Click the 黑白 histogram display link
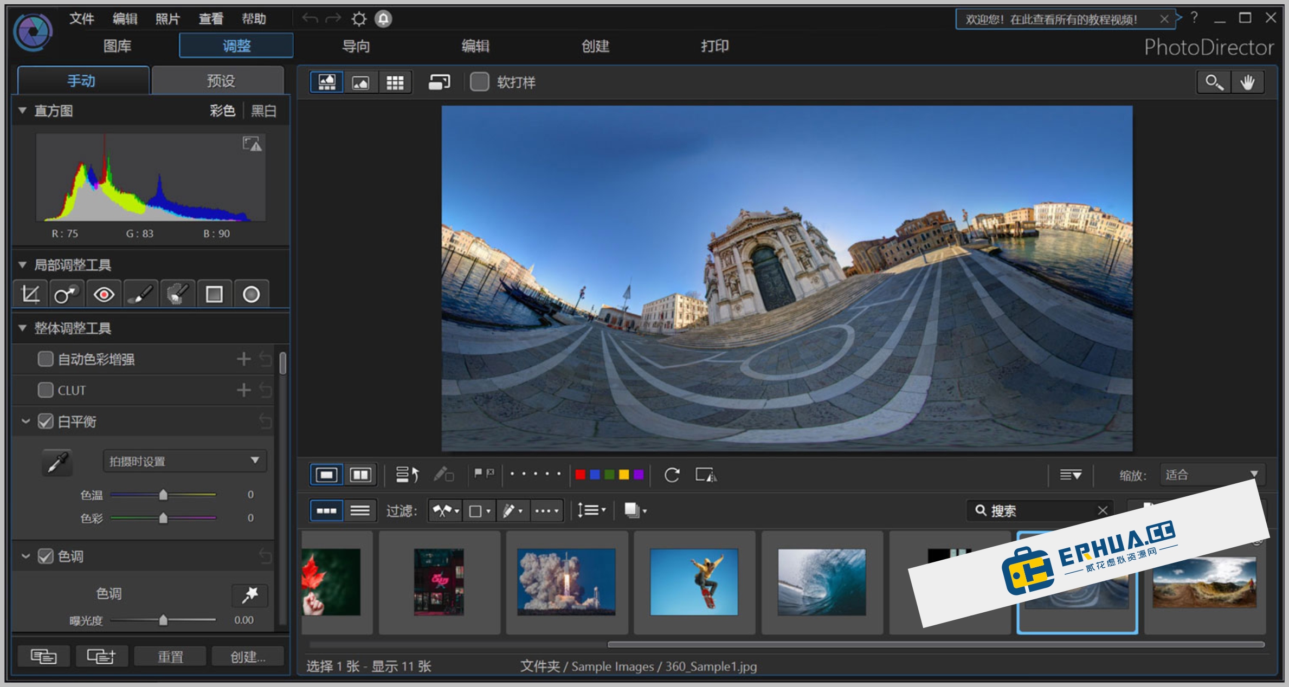This screenshot has width=1289, height=687. (263, 111)
